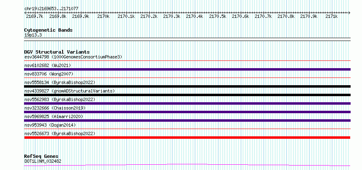
Task: Select the 2169.9k ruler tick label
Action: pyautogui.click(x=81, y=16)
